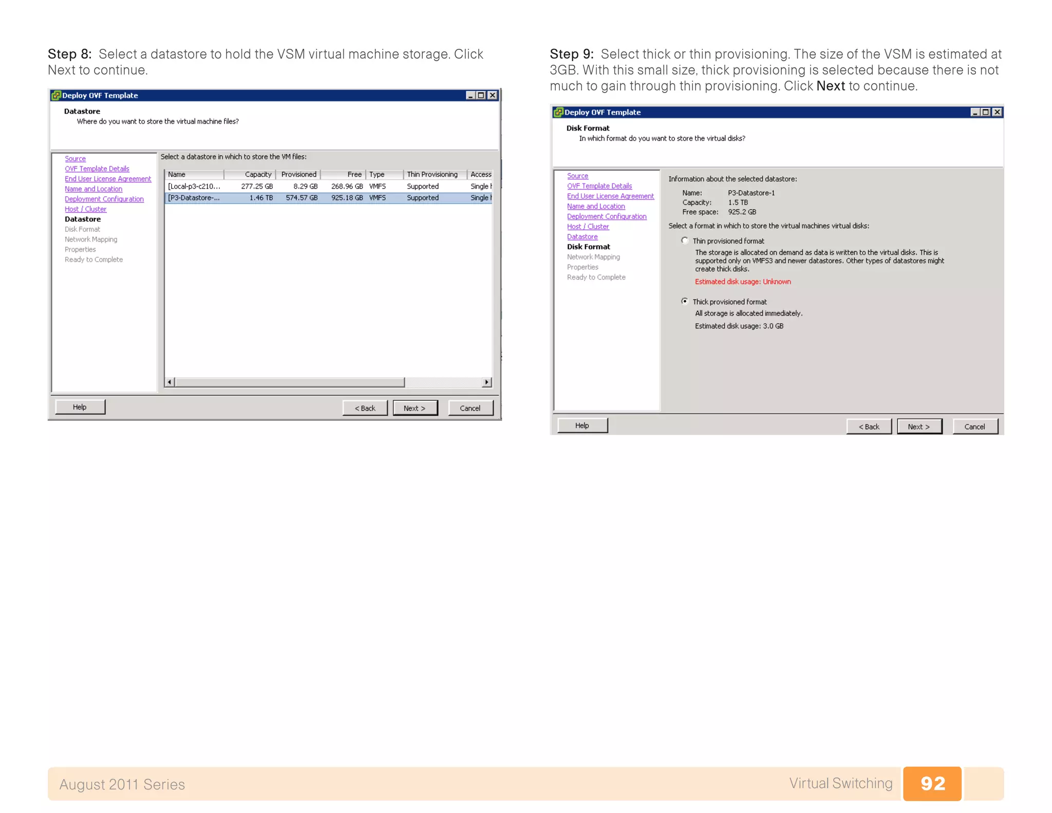Viewport: 1052px width, 813px height.
Task: Close the Disk Format dialog window
Action: (997, 112)
